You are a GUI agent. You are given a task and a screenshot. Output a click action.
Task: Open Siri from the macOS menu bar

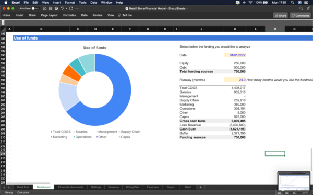tap(299, 3)
